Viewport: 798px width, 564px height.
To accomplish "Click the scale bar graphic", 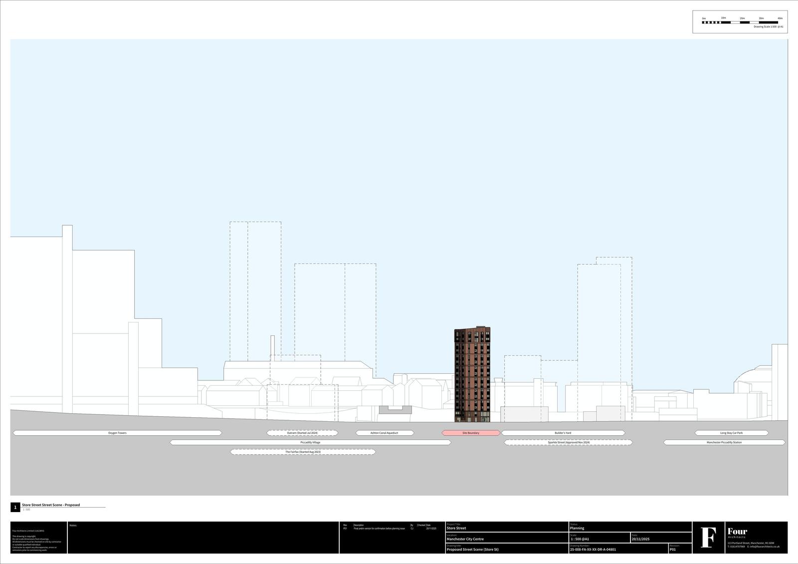I will [740, 22].
